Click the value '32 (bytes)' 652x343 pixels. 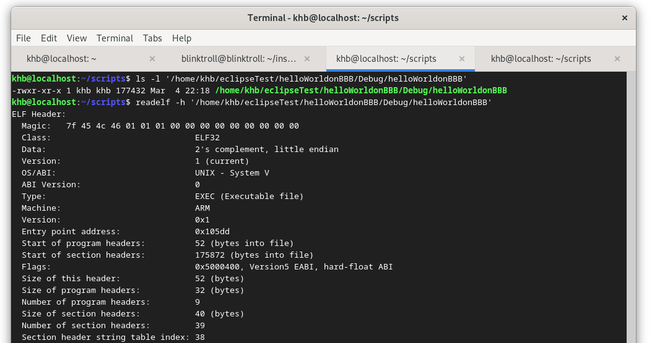click(220, 290)
